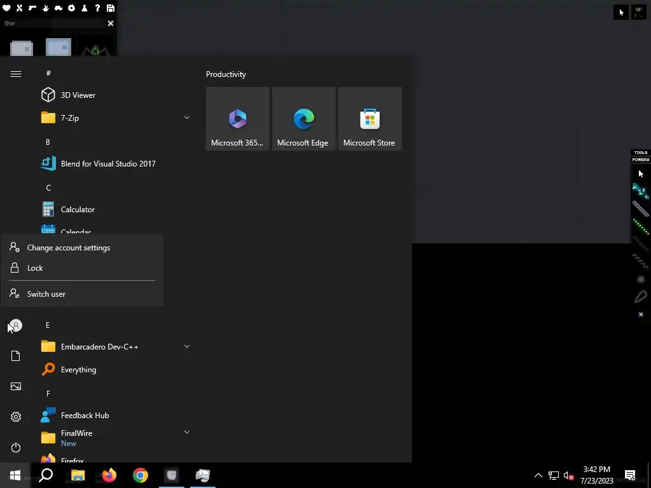This screenshot has height=488, width=651.
Task: Open Firefox from the taskbar
Action: click(109, 475)
